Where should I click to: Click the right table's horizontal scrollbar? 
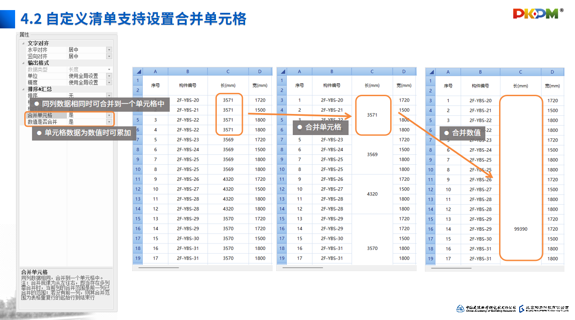click(451, 268)
